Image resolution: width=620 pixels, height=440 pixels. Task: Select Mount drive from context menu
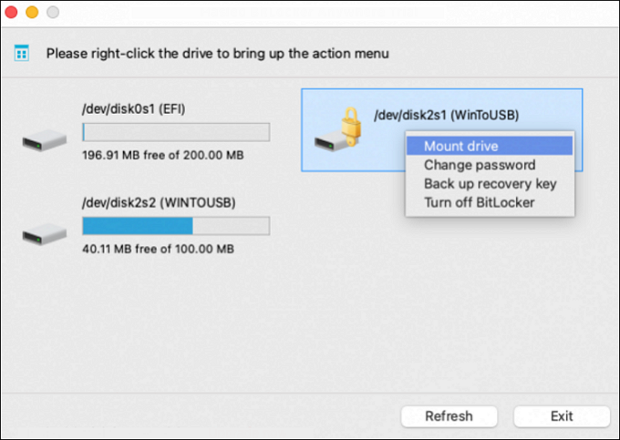point(460,146)
